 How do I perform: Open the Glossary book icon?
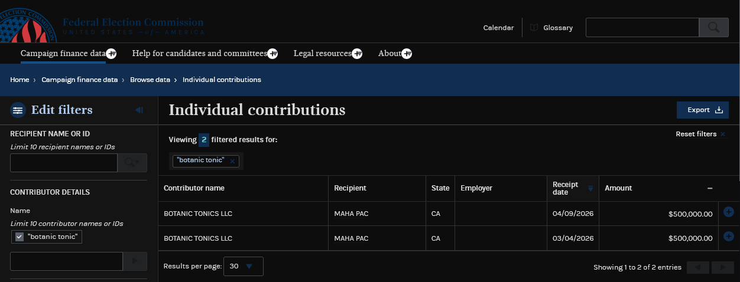point(534,28)
